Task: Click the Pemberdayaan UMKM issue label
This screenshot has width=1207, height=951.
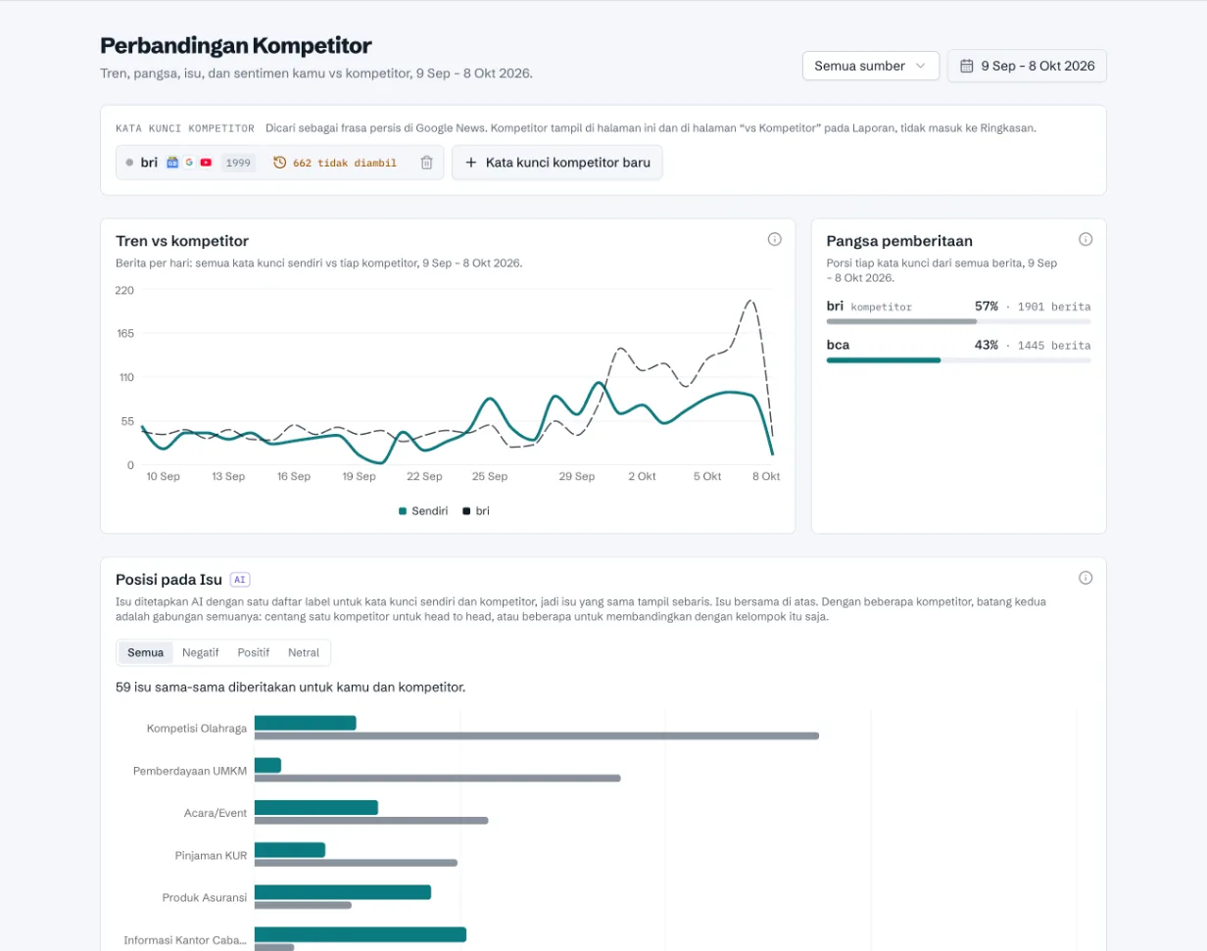Action: (x=190, y=770)
